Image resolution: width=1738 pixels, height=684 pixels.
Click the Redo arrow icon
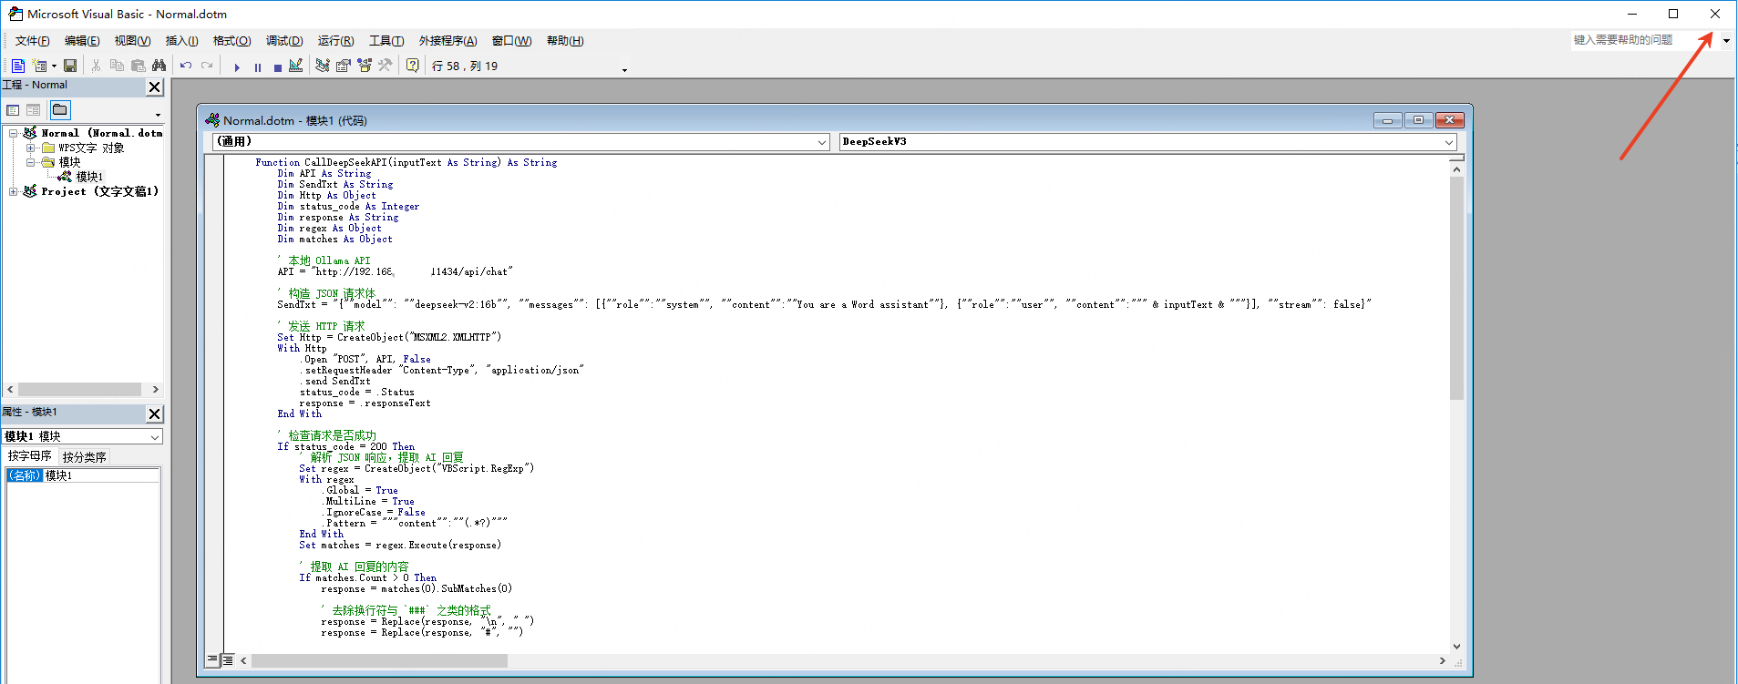207,66
